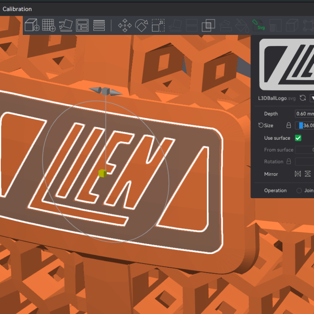The width and height of the screenshot is (314, 314).
Task: Click the Add object cube icon
Action: tap(31, 26)
